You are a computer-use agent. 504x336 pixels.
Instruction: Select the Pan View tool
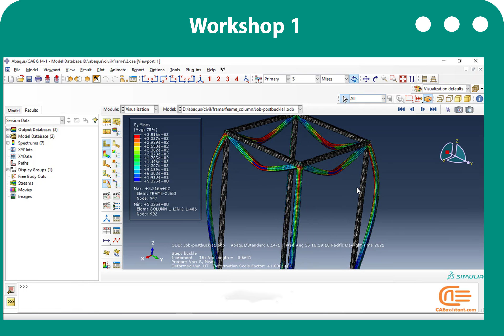(366, 79)
